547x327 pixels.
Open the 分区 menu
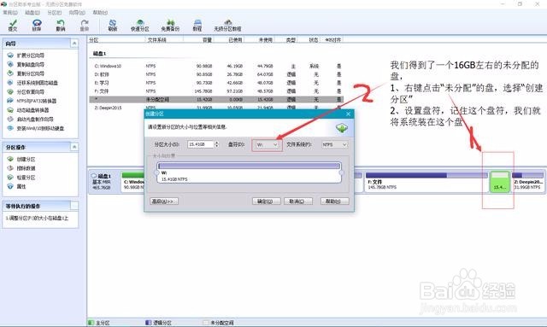[x=55, y=13]
